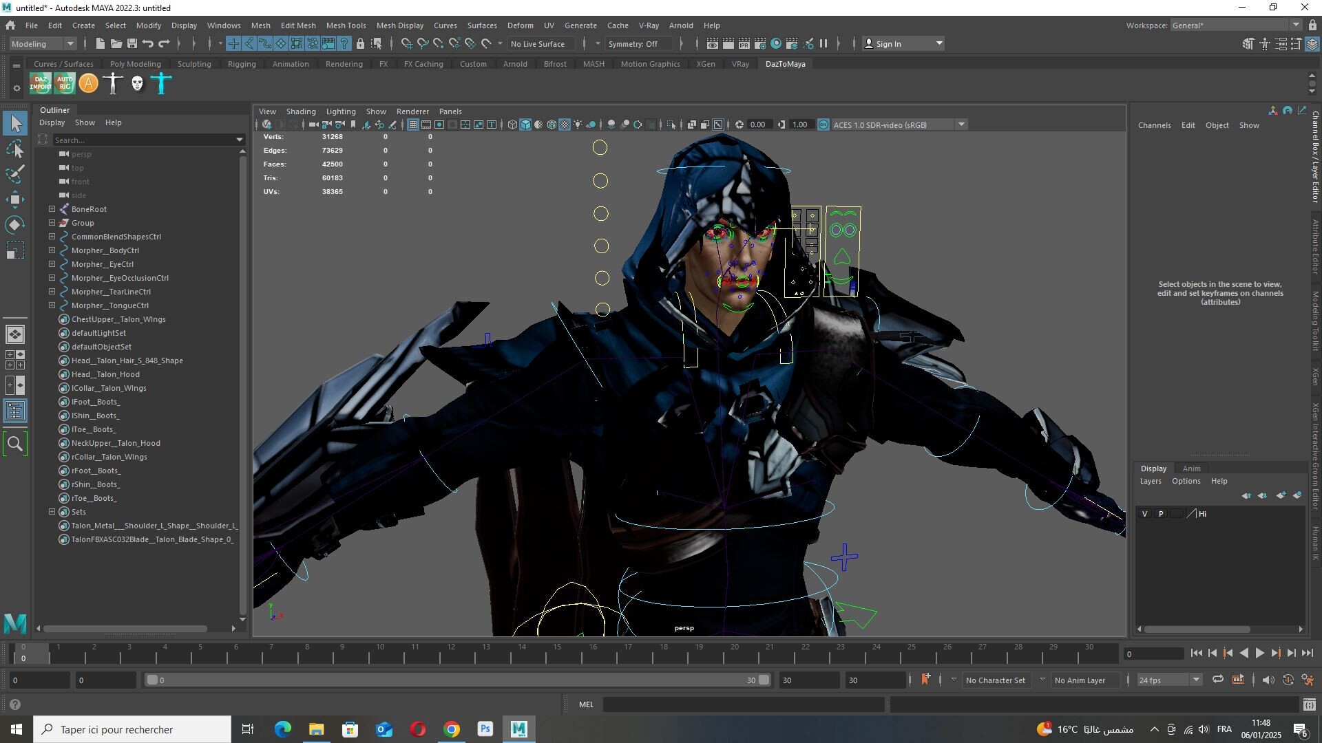Open the 24 fps dropdown
1322x743 pixels.
pos(1169,680)
